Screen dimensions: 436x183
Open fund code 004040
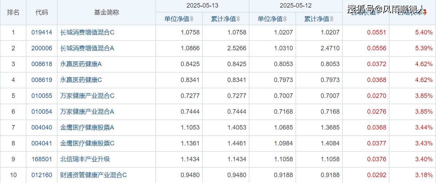pyautogui.click(x=41, y=128)
